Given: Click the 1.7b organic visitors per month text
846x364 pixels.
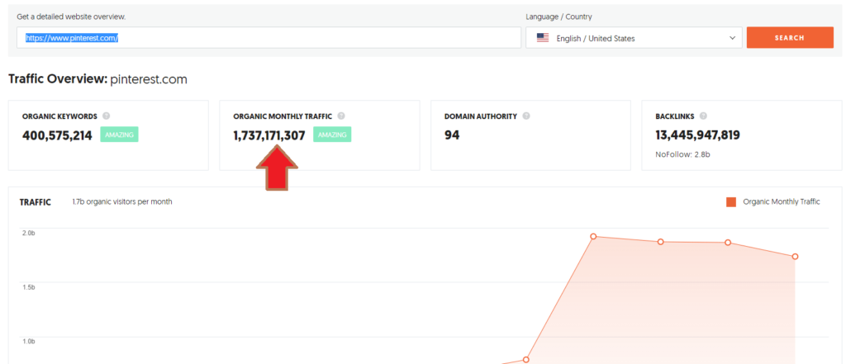Looking at the screenshot, I should pyautogui.click(x=122, y=201).
